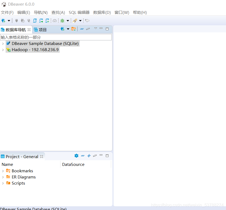Image resolution: width=226 pixels, height=210 pixels.
Task: Click New Connection plug icon in navigator panel
Action: coord(62,29)
